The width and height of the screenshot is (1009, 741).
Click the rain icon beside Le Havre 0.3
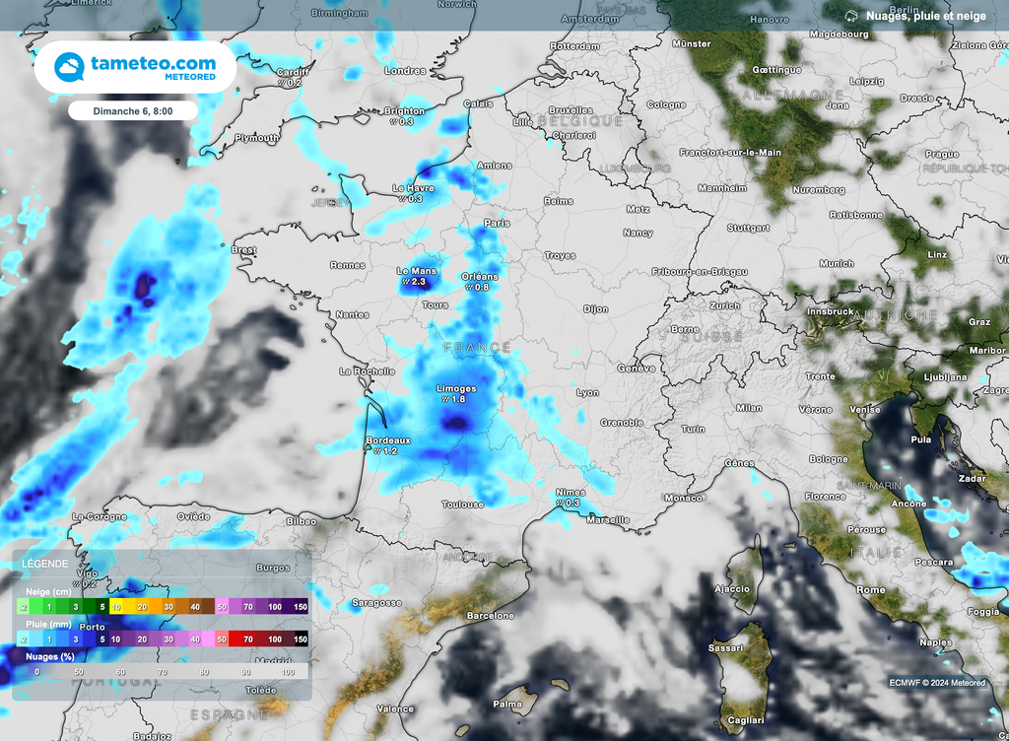click(404, 199)
